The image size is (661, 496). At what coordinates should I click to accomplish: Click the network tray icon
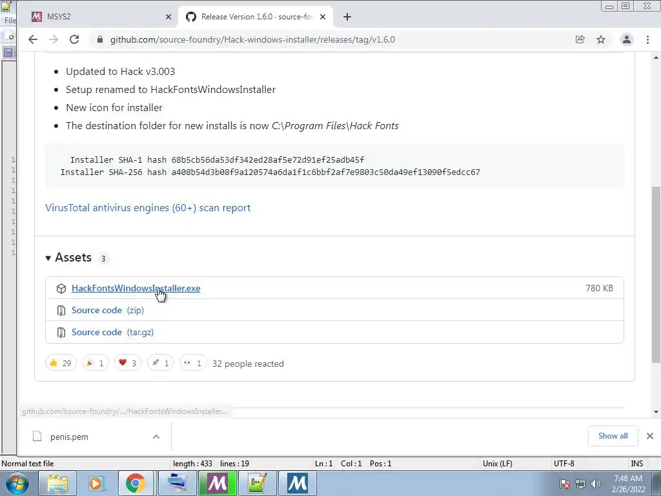[x=580, y=484]
